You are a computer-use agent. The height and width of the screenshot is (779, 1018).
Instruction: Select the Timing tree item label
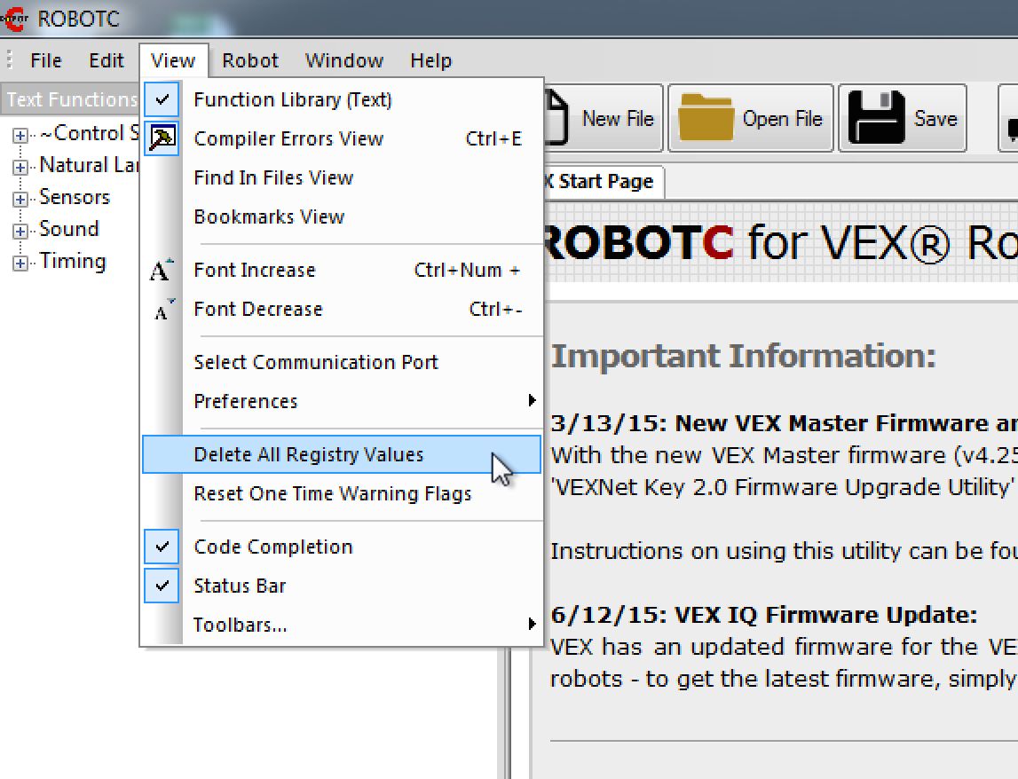pyautogui.click(x=73, y=261)
